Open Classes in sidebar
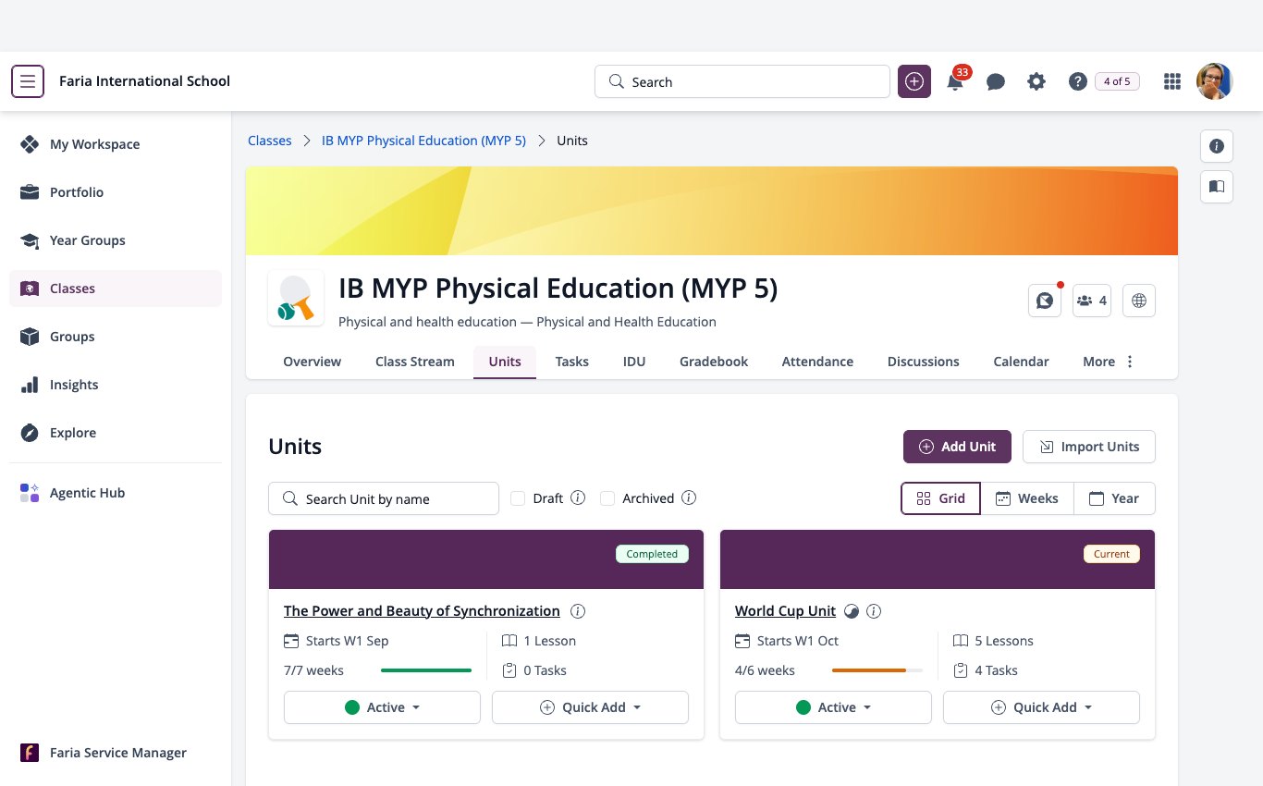The width and height of the screenshot is (1263, 786). click(116, 289)
